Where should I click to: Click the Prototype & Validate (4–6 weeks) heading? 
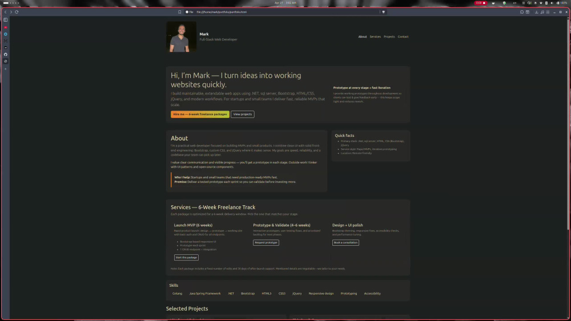click(282, 225)
